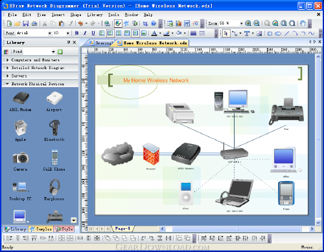Click the green Find go button

coord(60,52)
